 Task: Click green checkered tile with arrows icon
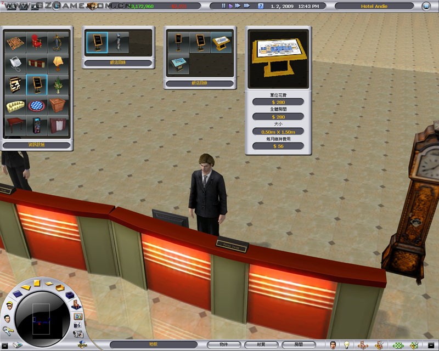[x=398, y=345]
